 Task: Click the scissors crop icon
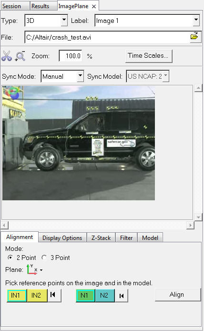pyautogui.click(x=7, y=56)
